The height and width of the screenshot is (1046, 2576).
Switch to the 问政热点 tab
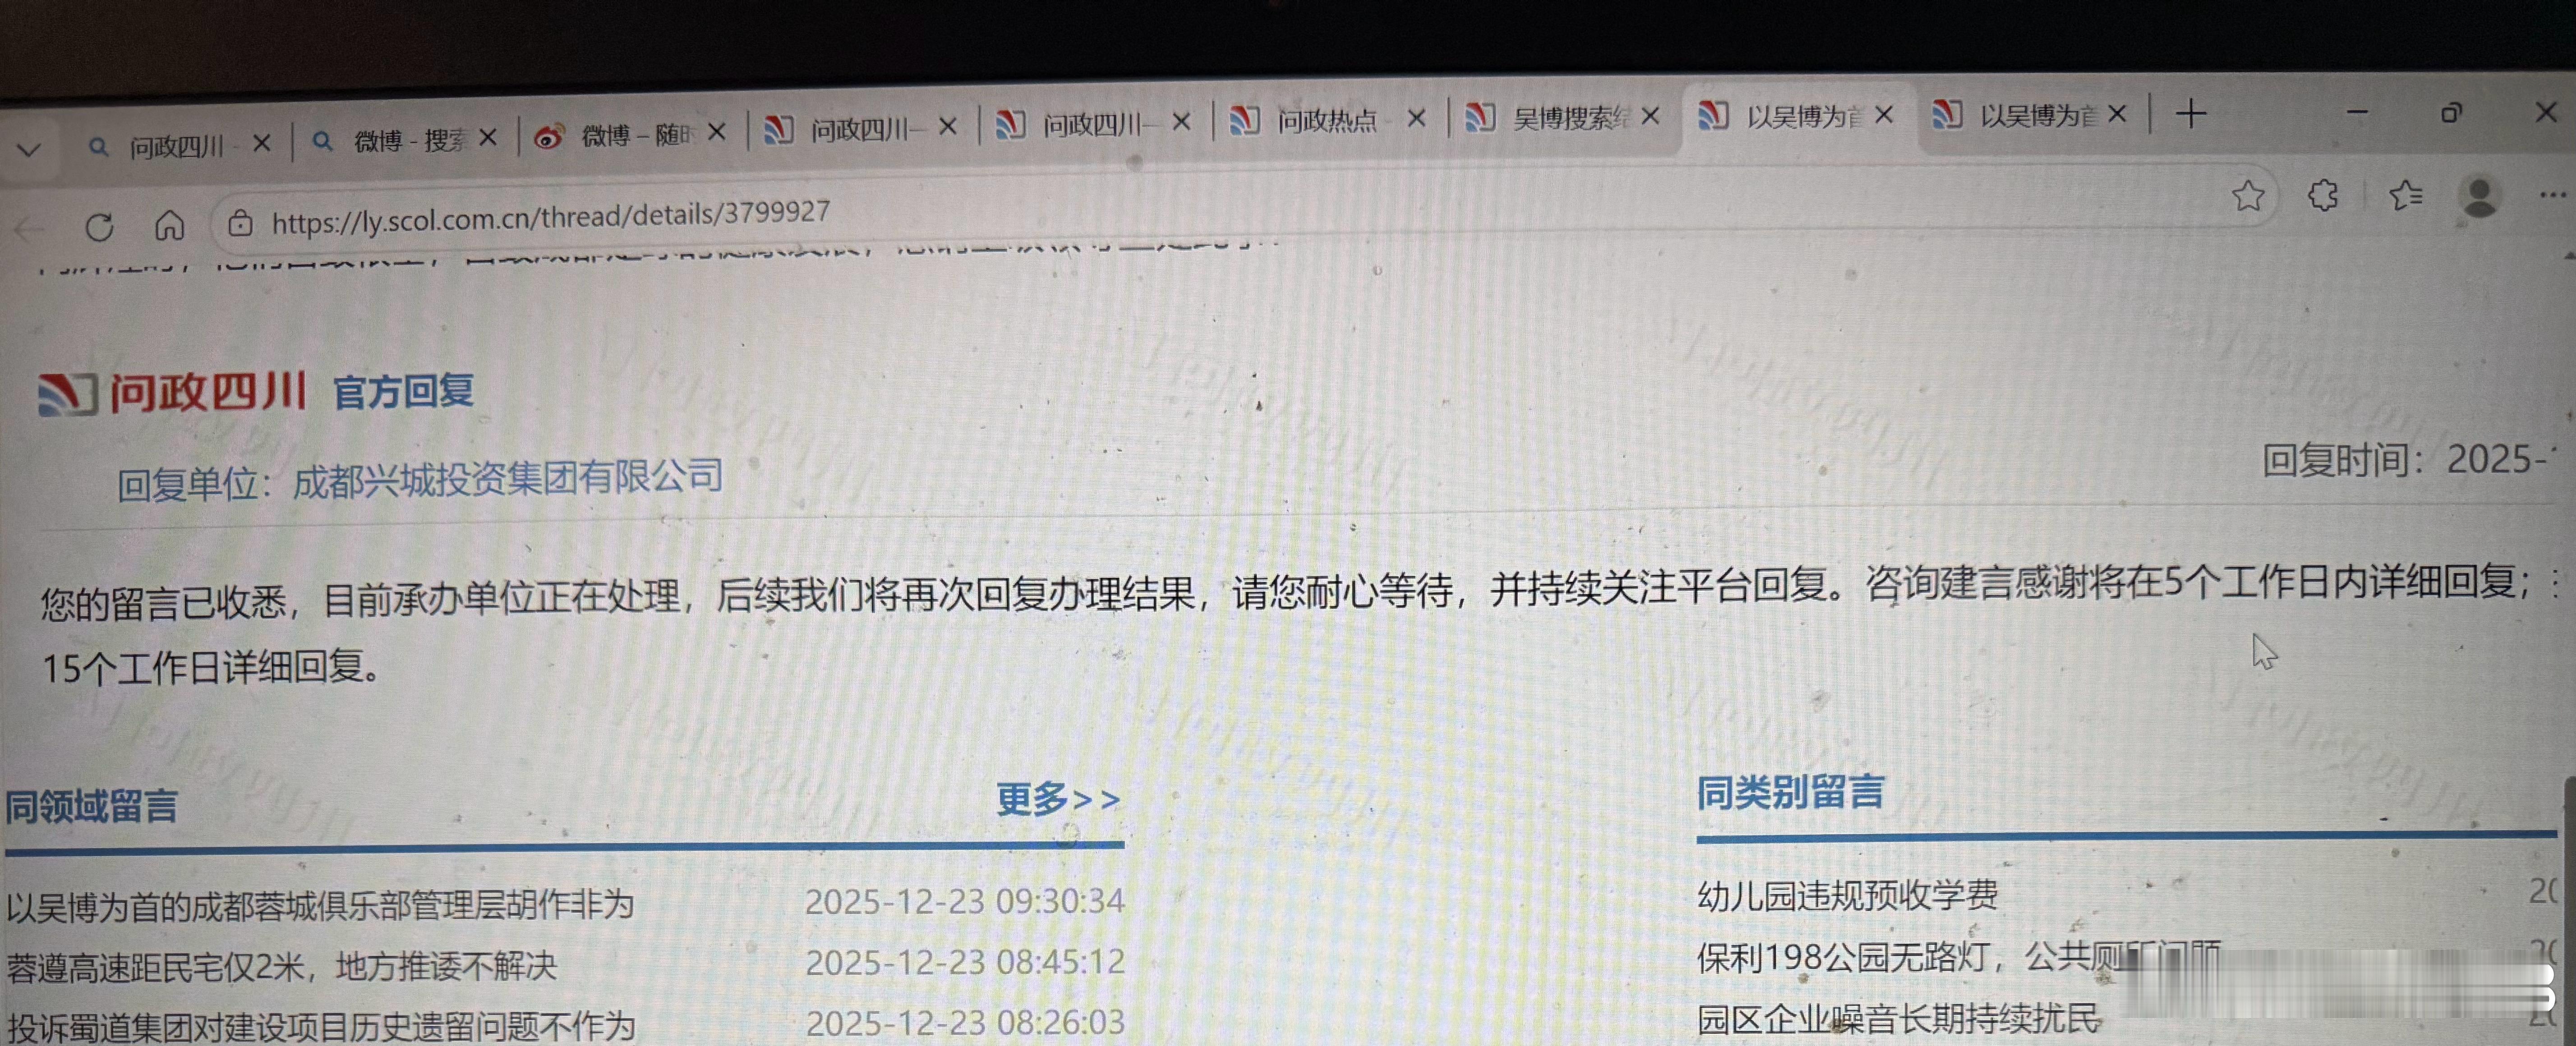click(x=1325, y=121)
